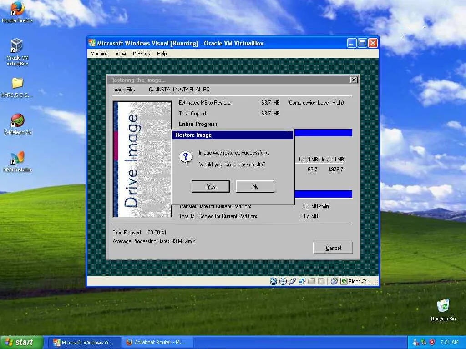Click the 96 MB/min transfer rate value
This screenshot has width=466, height=349.
[316, 206]
